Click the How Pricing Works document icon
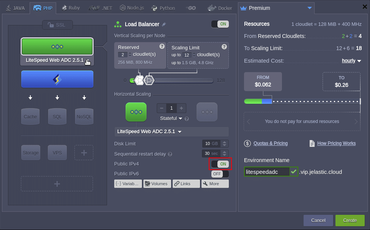The height and width of the screenshot is (230, 370). [x=312, y=143]
